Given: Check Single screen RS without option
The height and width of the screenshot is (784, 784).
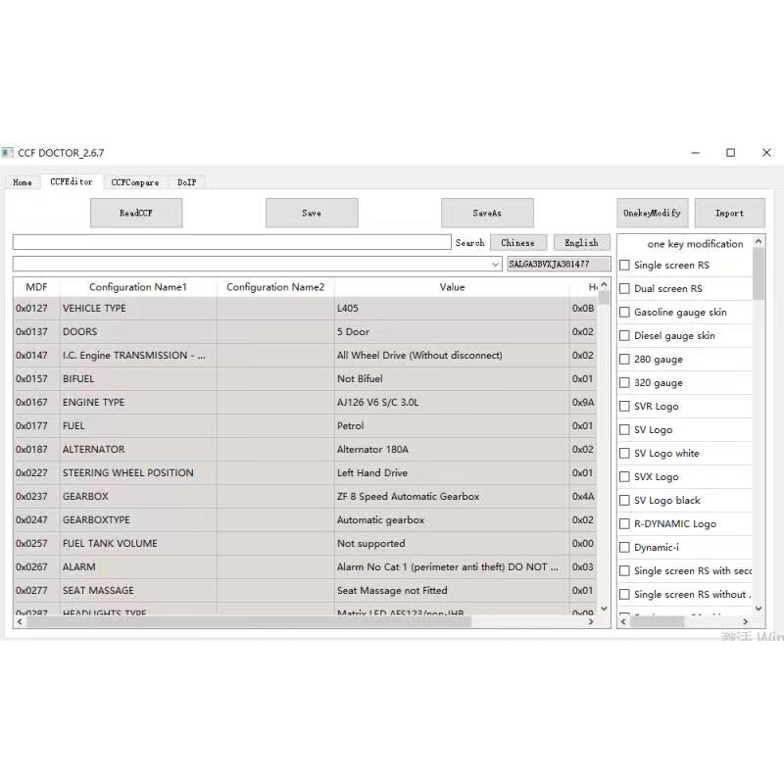Looking at the screenshot, I should click(624, 594).
